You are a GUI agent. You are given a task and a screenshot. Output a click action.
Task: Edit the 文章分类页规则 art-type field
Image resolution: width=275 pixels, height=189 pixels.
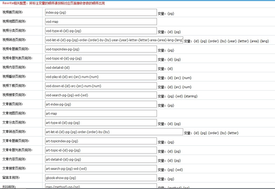(101, 123)
